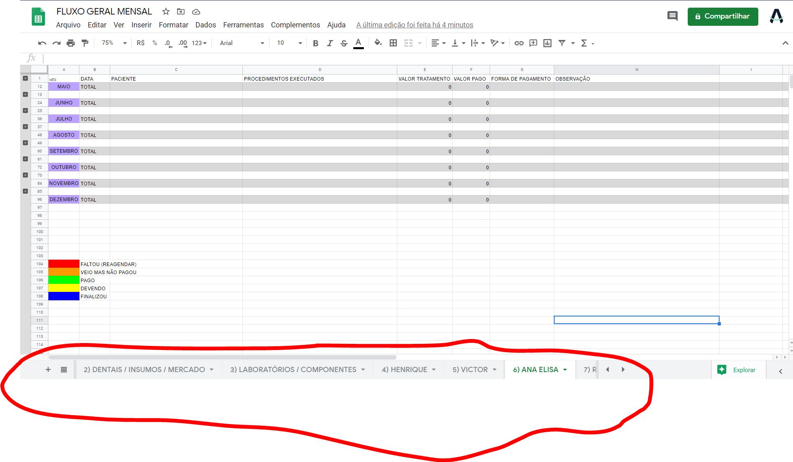Insert a chart from the toolbar

[x=547, y=43]
